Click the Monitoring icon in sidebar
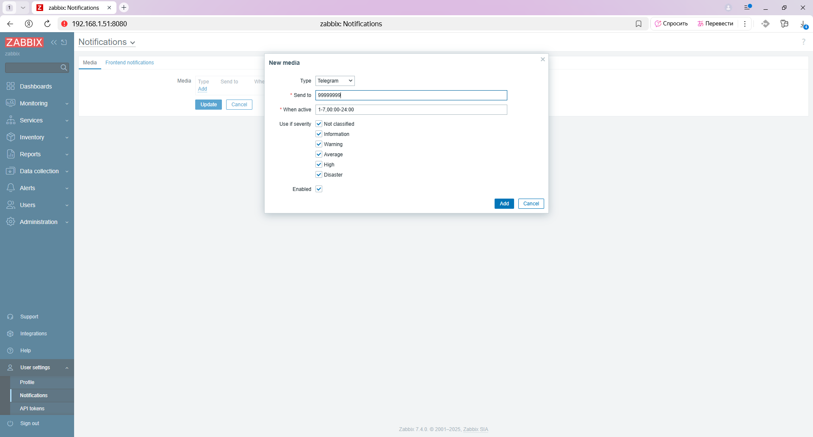This screenshot has width=813, height=437. [11, 103]
